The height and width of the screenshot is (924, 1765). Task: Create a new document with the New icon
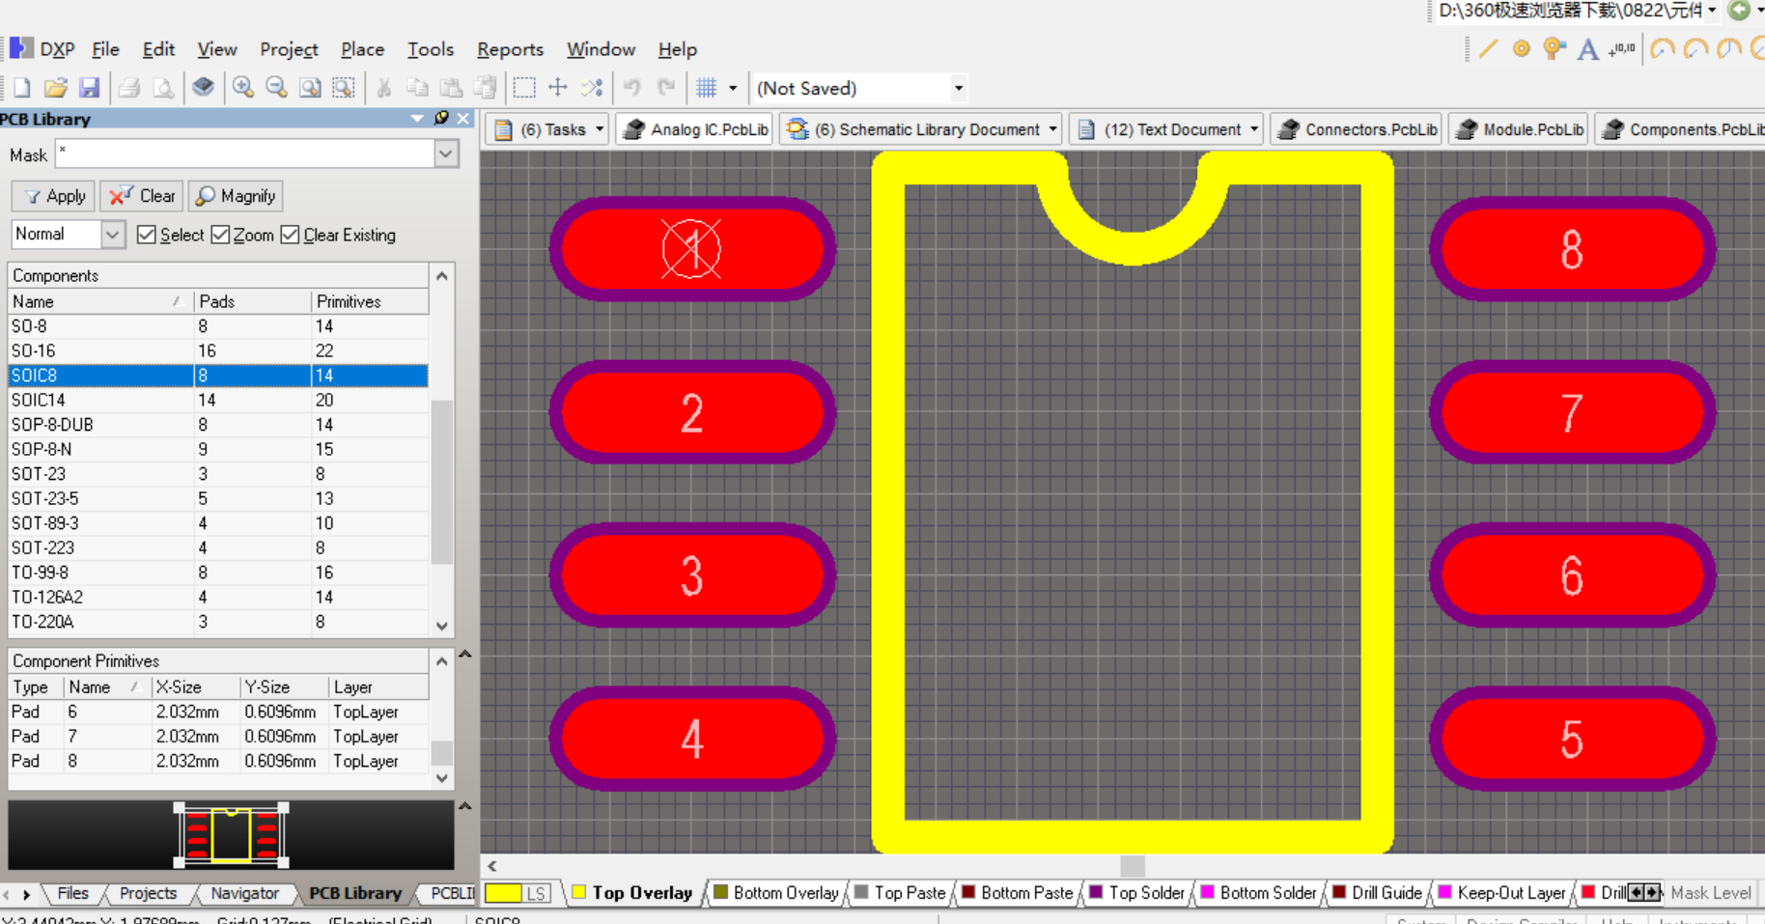coord(22,88)
